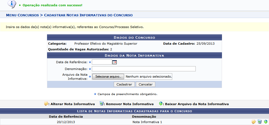Screen dimensions: 269x125
Task: Click the legend icon beside Remover Nota Informativa
Action: coord(101,104)
